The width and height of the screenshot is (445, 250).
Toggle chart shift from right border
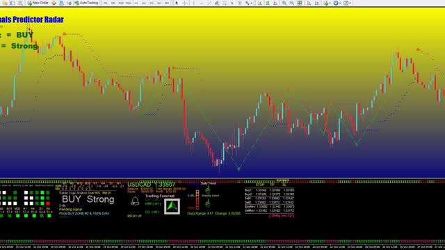point(317,3)
